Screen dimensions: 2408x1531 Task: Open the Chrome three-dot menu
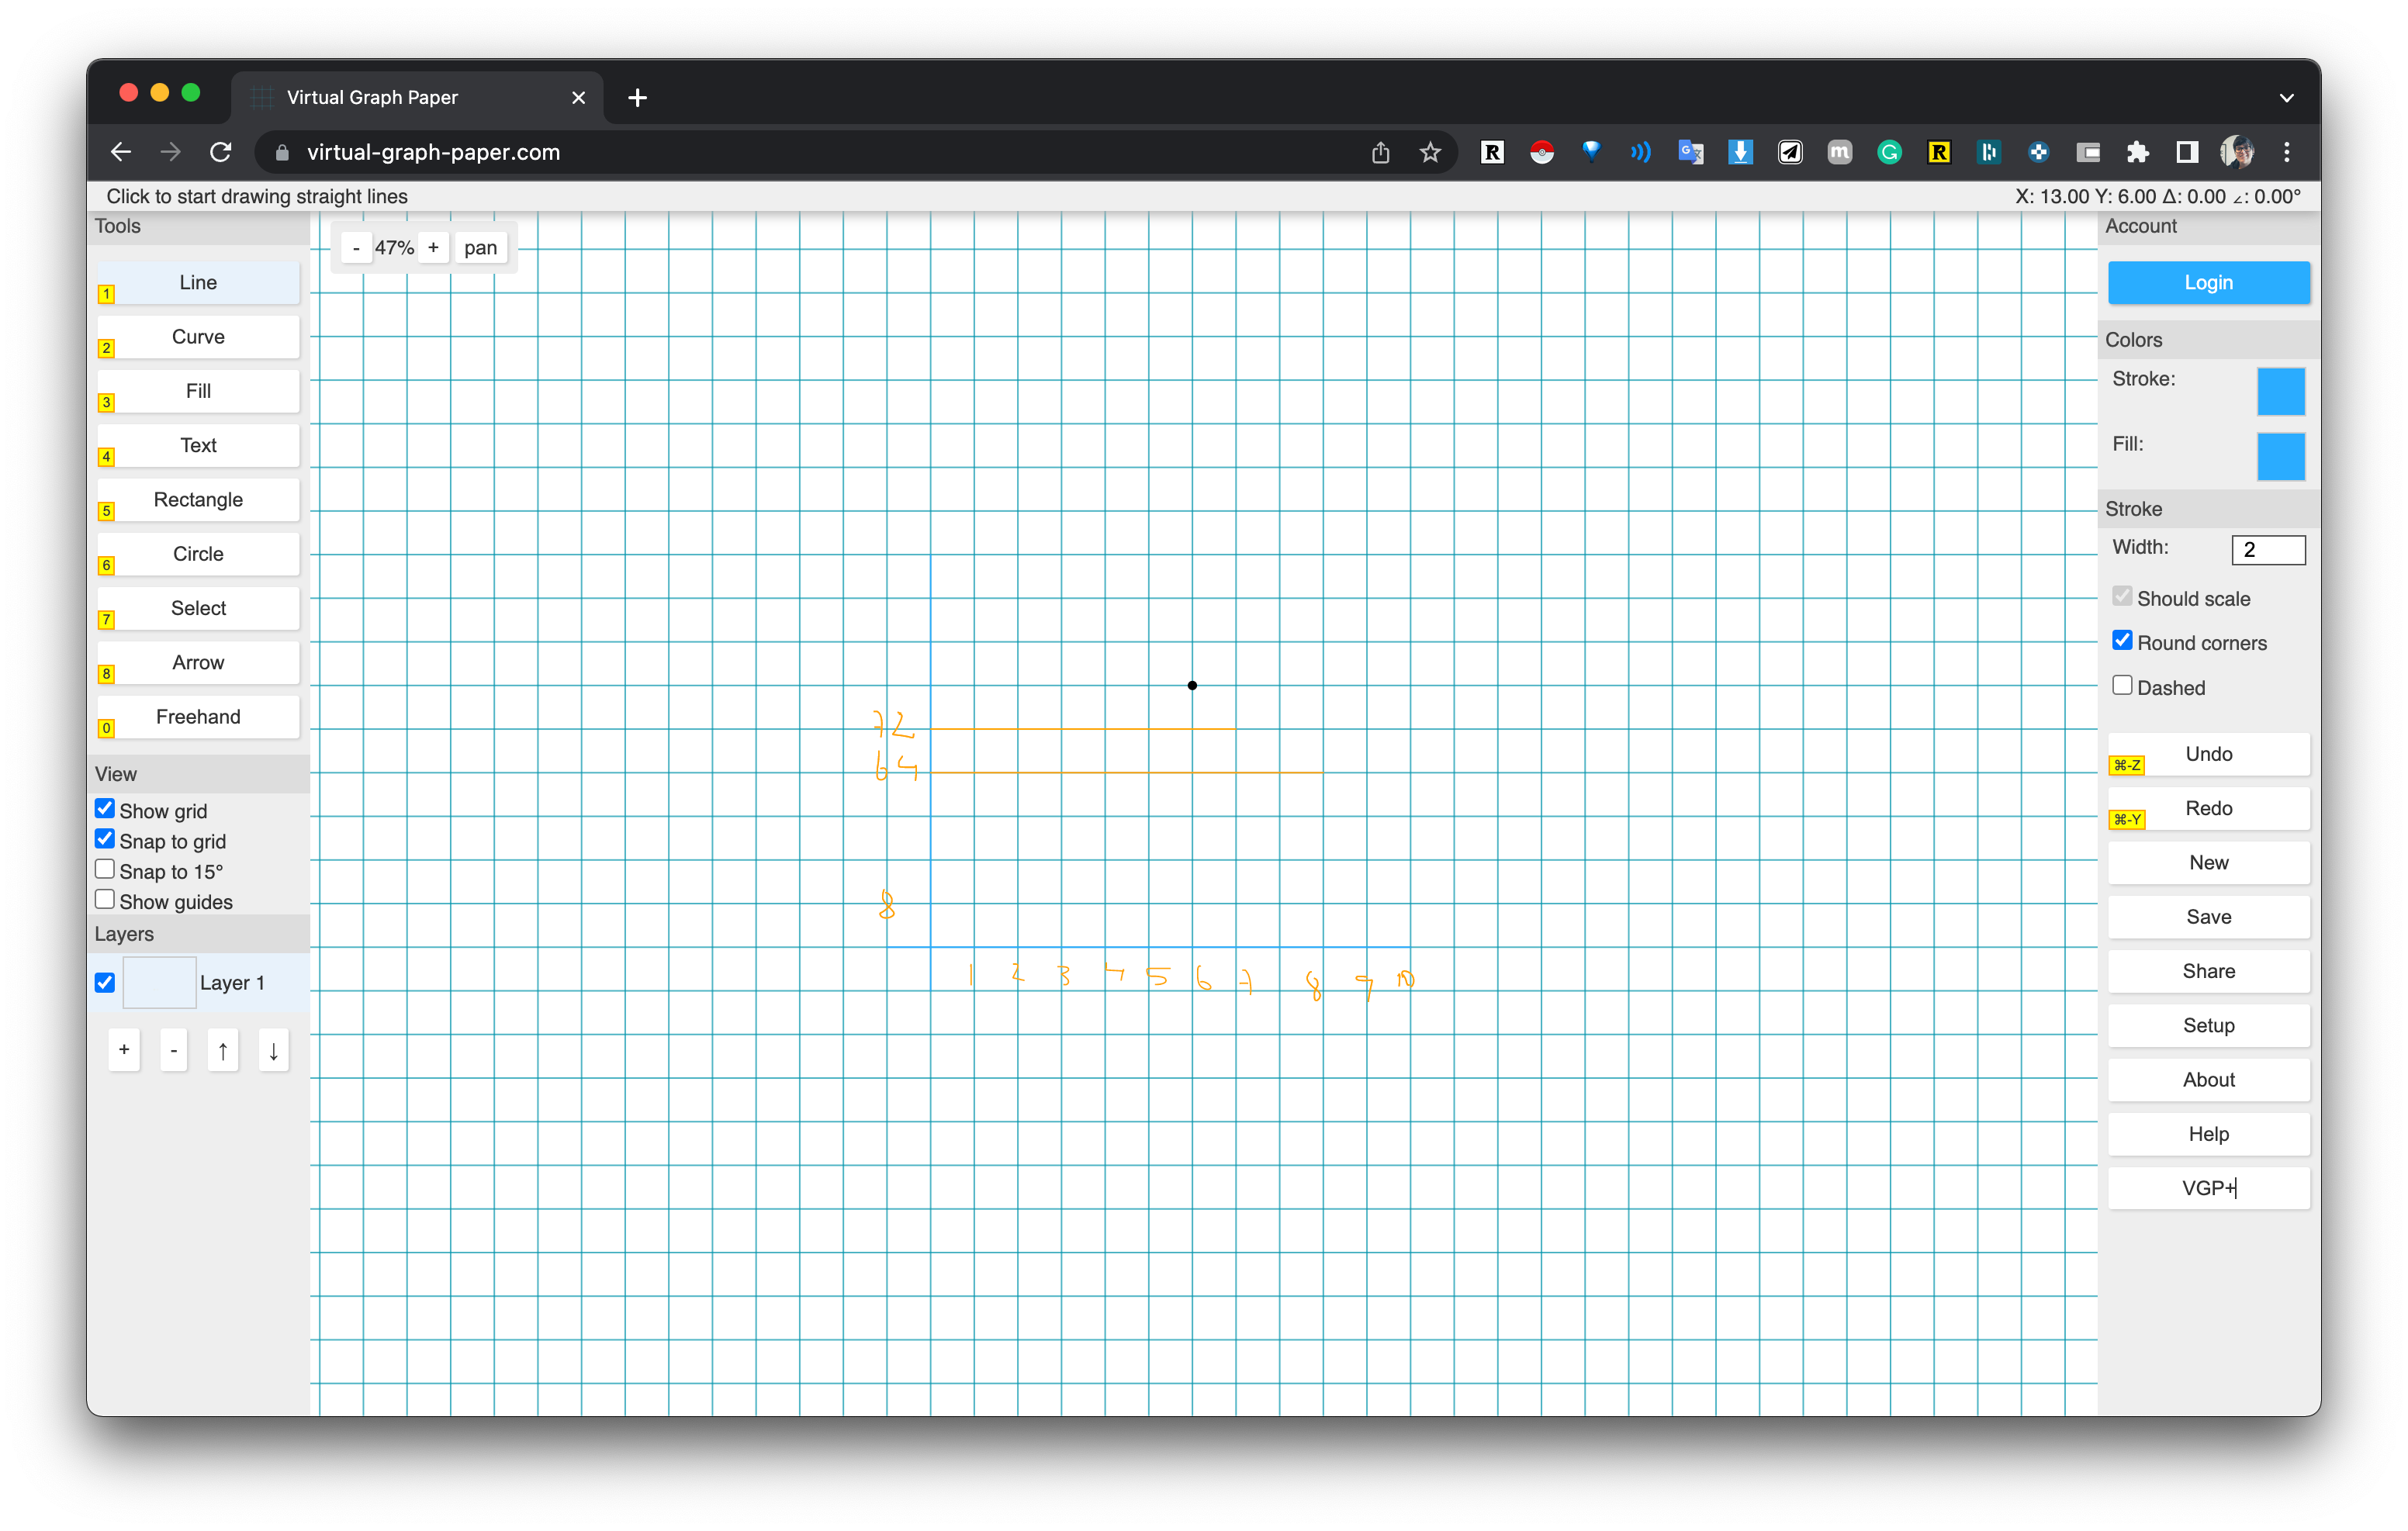click(2286, 152)
